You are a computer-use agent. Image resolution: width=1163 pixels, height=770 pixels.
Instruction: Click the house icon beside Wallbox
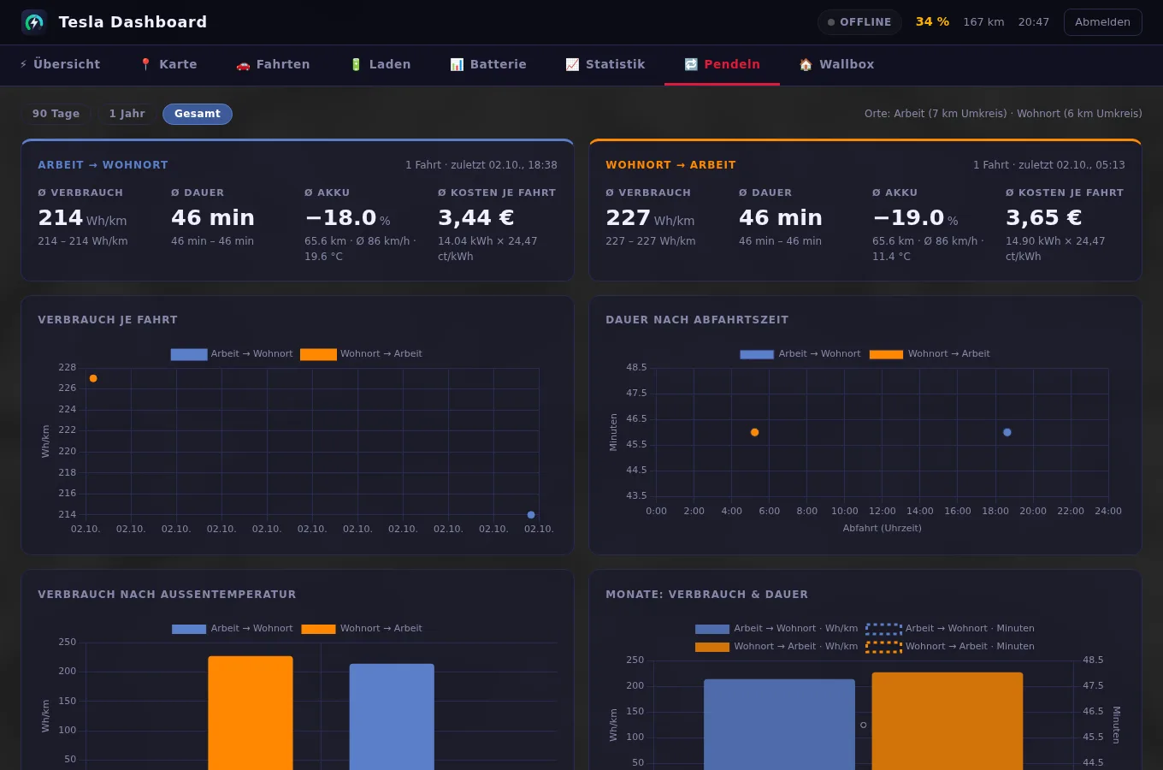[x=806, y=64]
